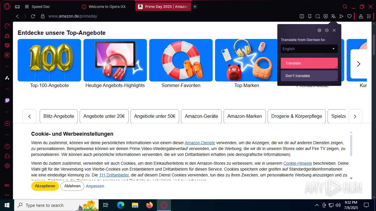Toggle the translate popup icon
This screenshot has width=376, height=211.
[x=333, y=16]
